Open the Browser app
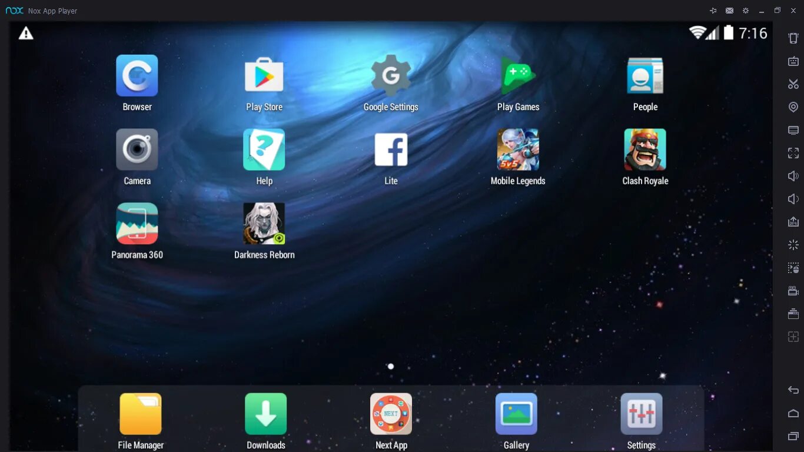 pos(137,76)
